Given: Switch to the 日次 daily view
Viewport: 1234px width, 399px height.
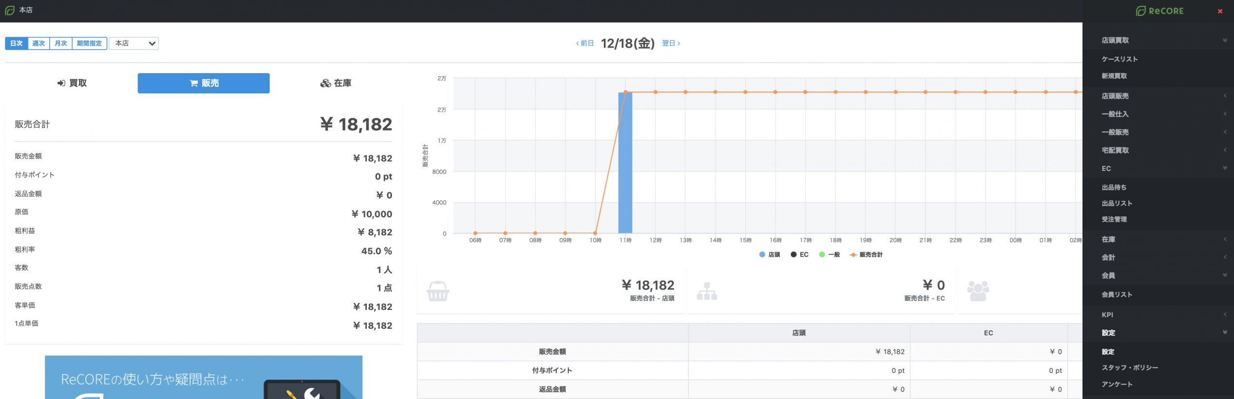Looking at the screenshot, I should point(16,43).
